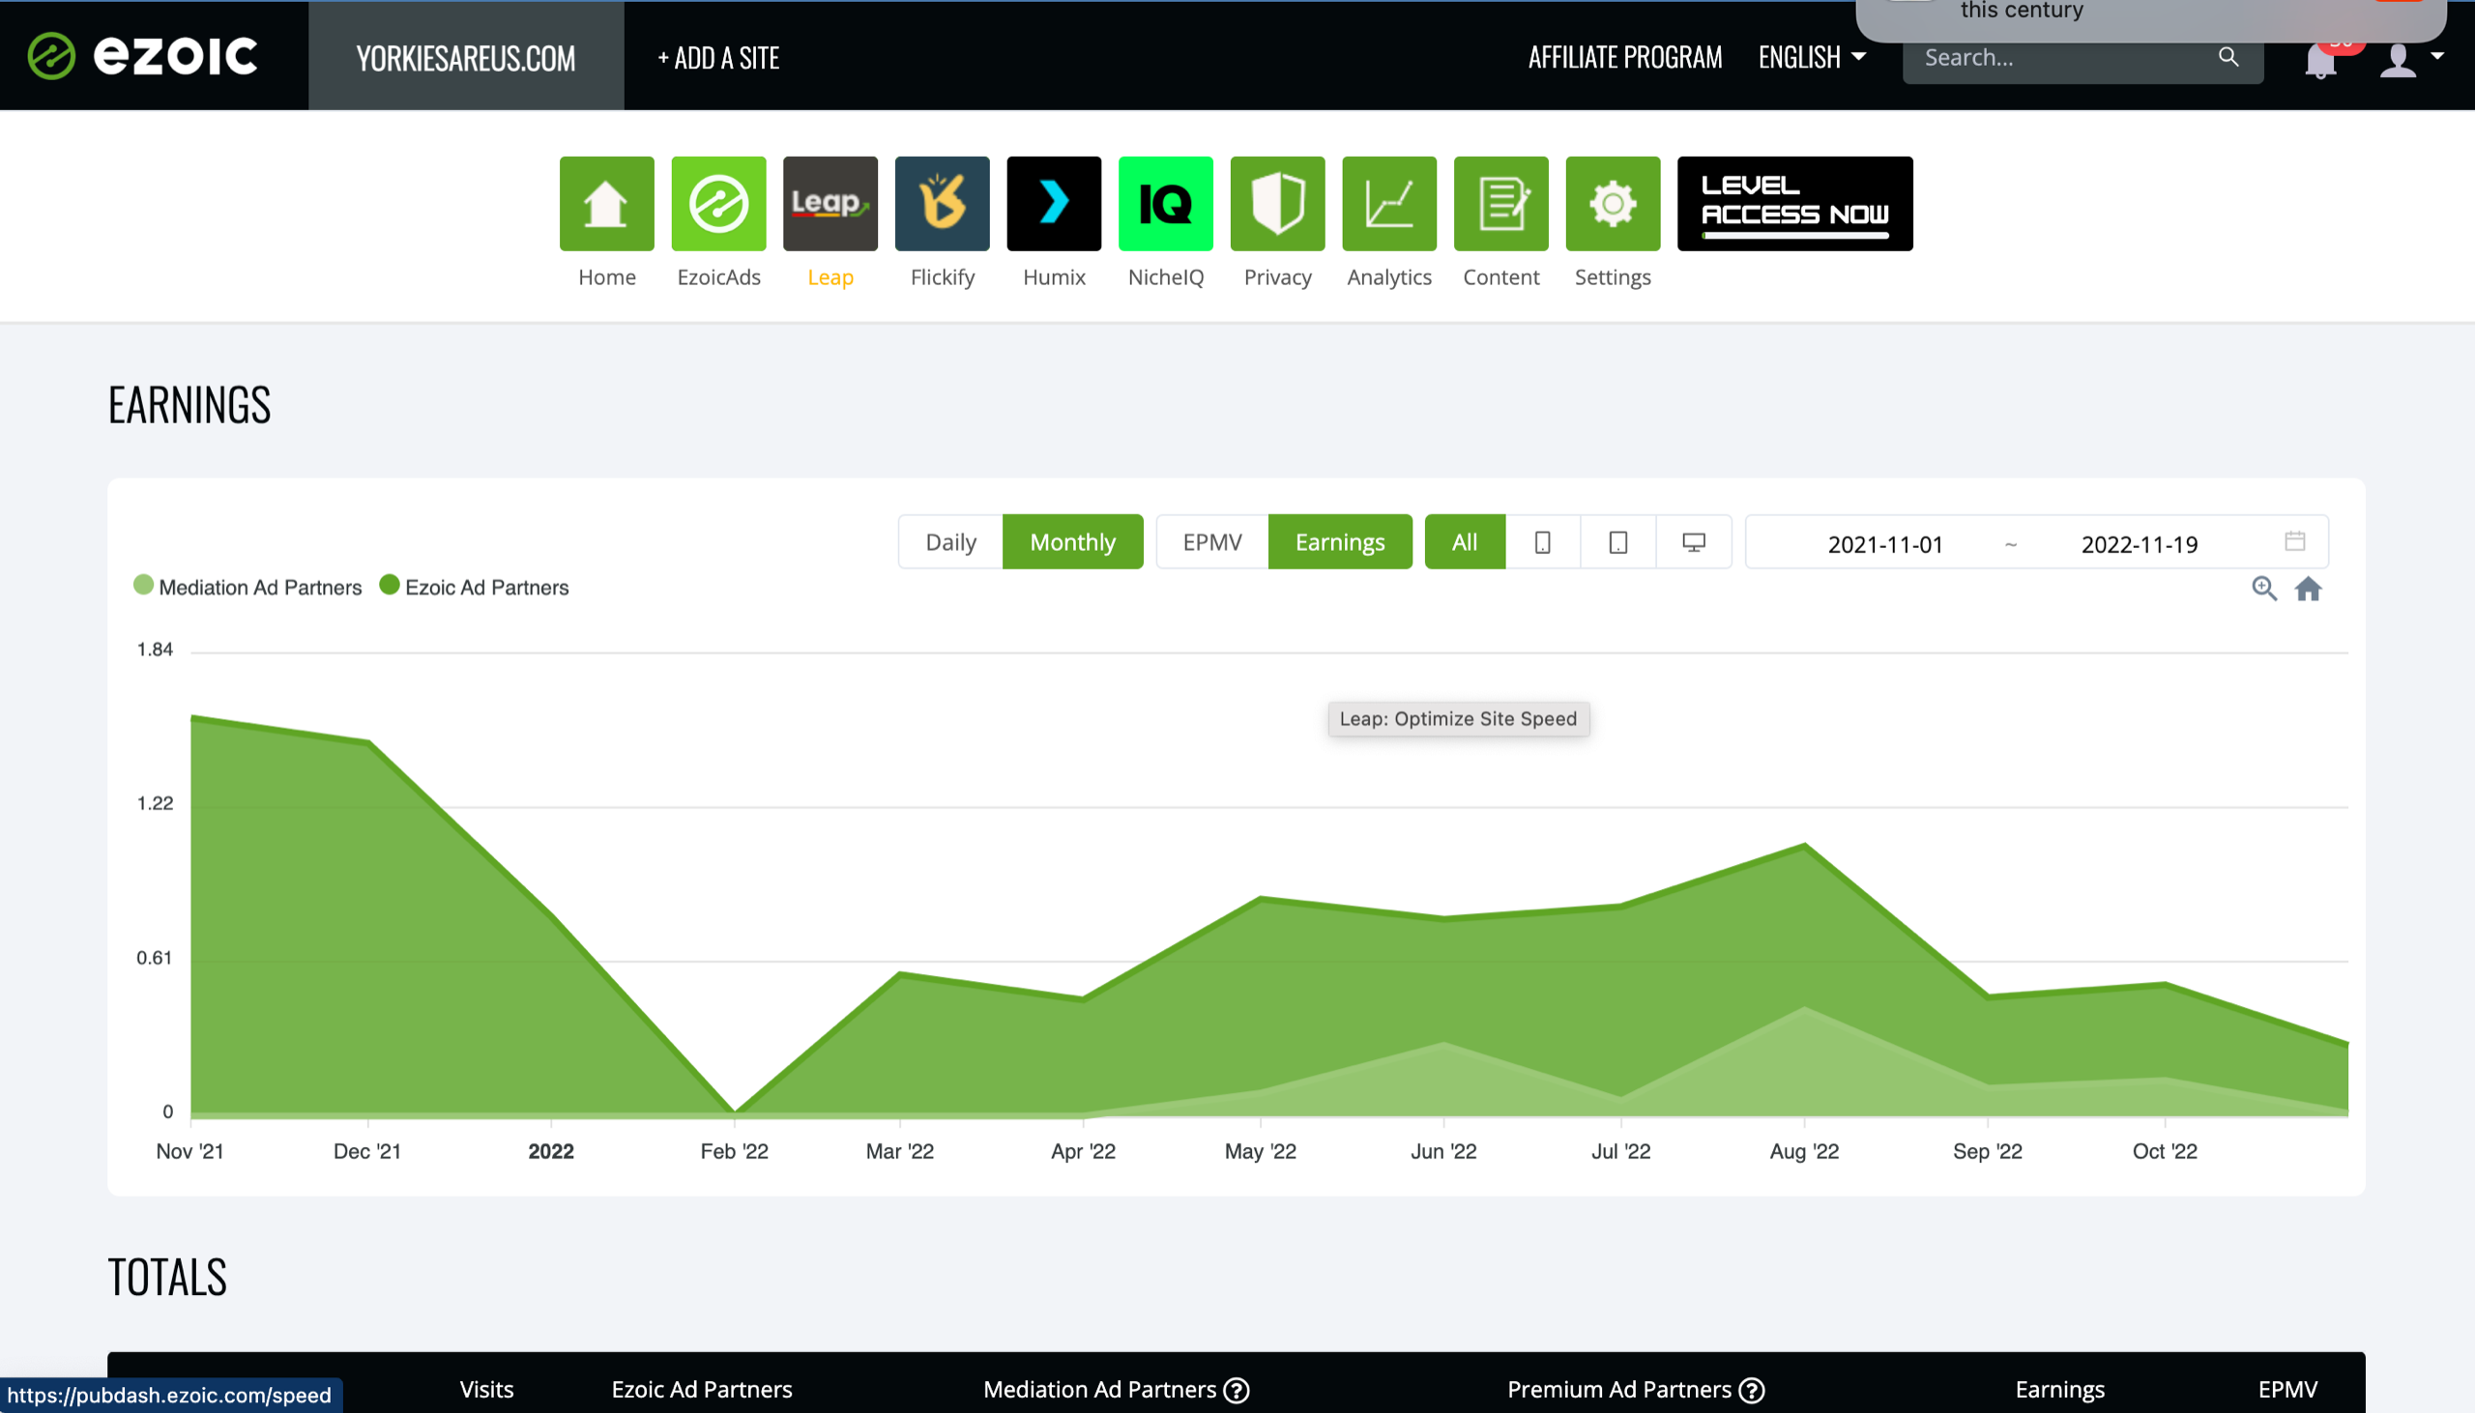Open the Privacy shield icon
Image resolution: width=2475 pixels, height=1413 pixels.
[1277, 203]
